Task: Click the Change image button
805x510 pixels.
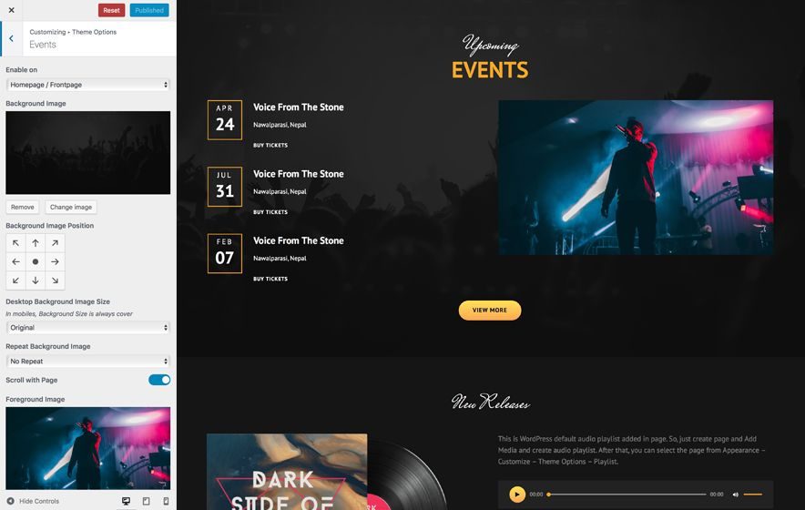Action: pyautogui.click(x=71, y=207)
